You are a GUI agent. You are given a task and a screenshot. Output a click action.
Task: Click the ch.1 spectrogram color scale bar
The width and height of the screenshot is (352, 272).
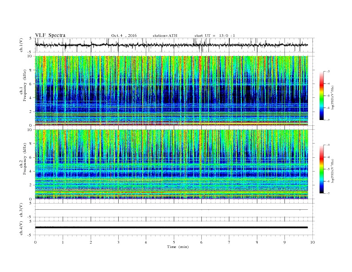(322, 96)
